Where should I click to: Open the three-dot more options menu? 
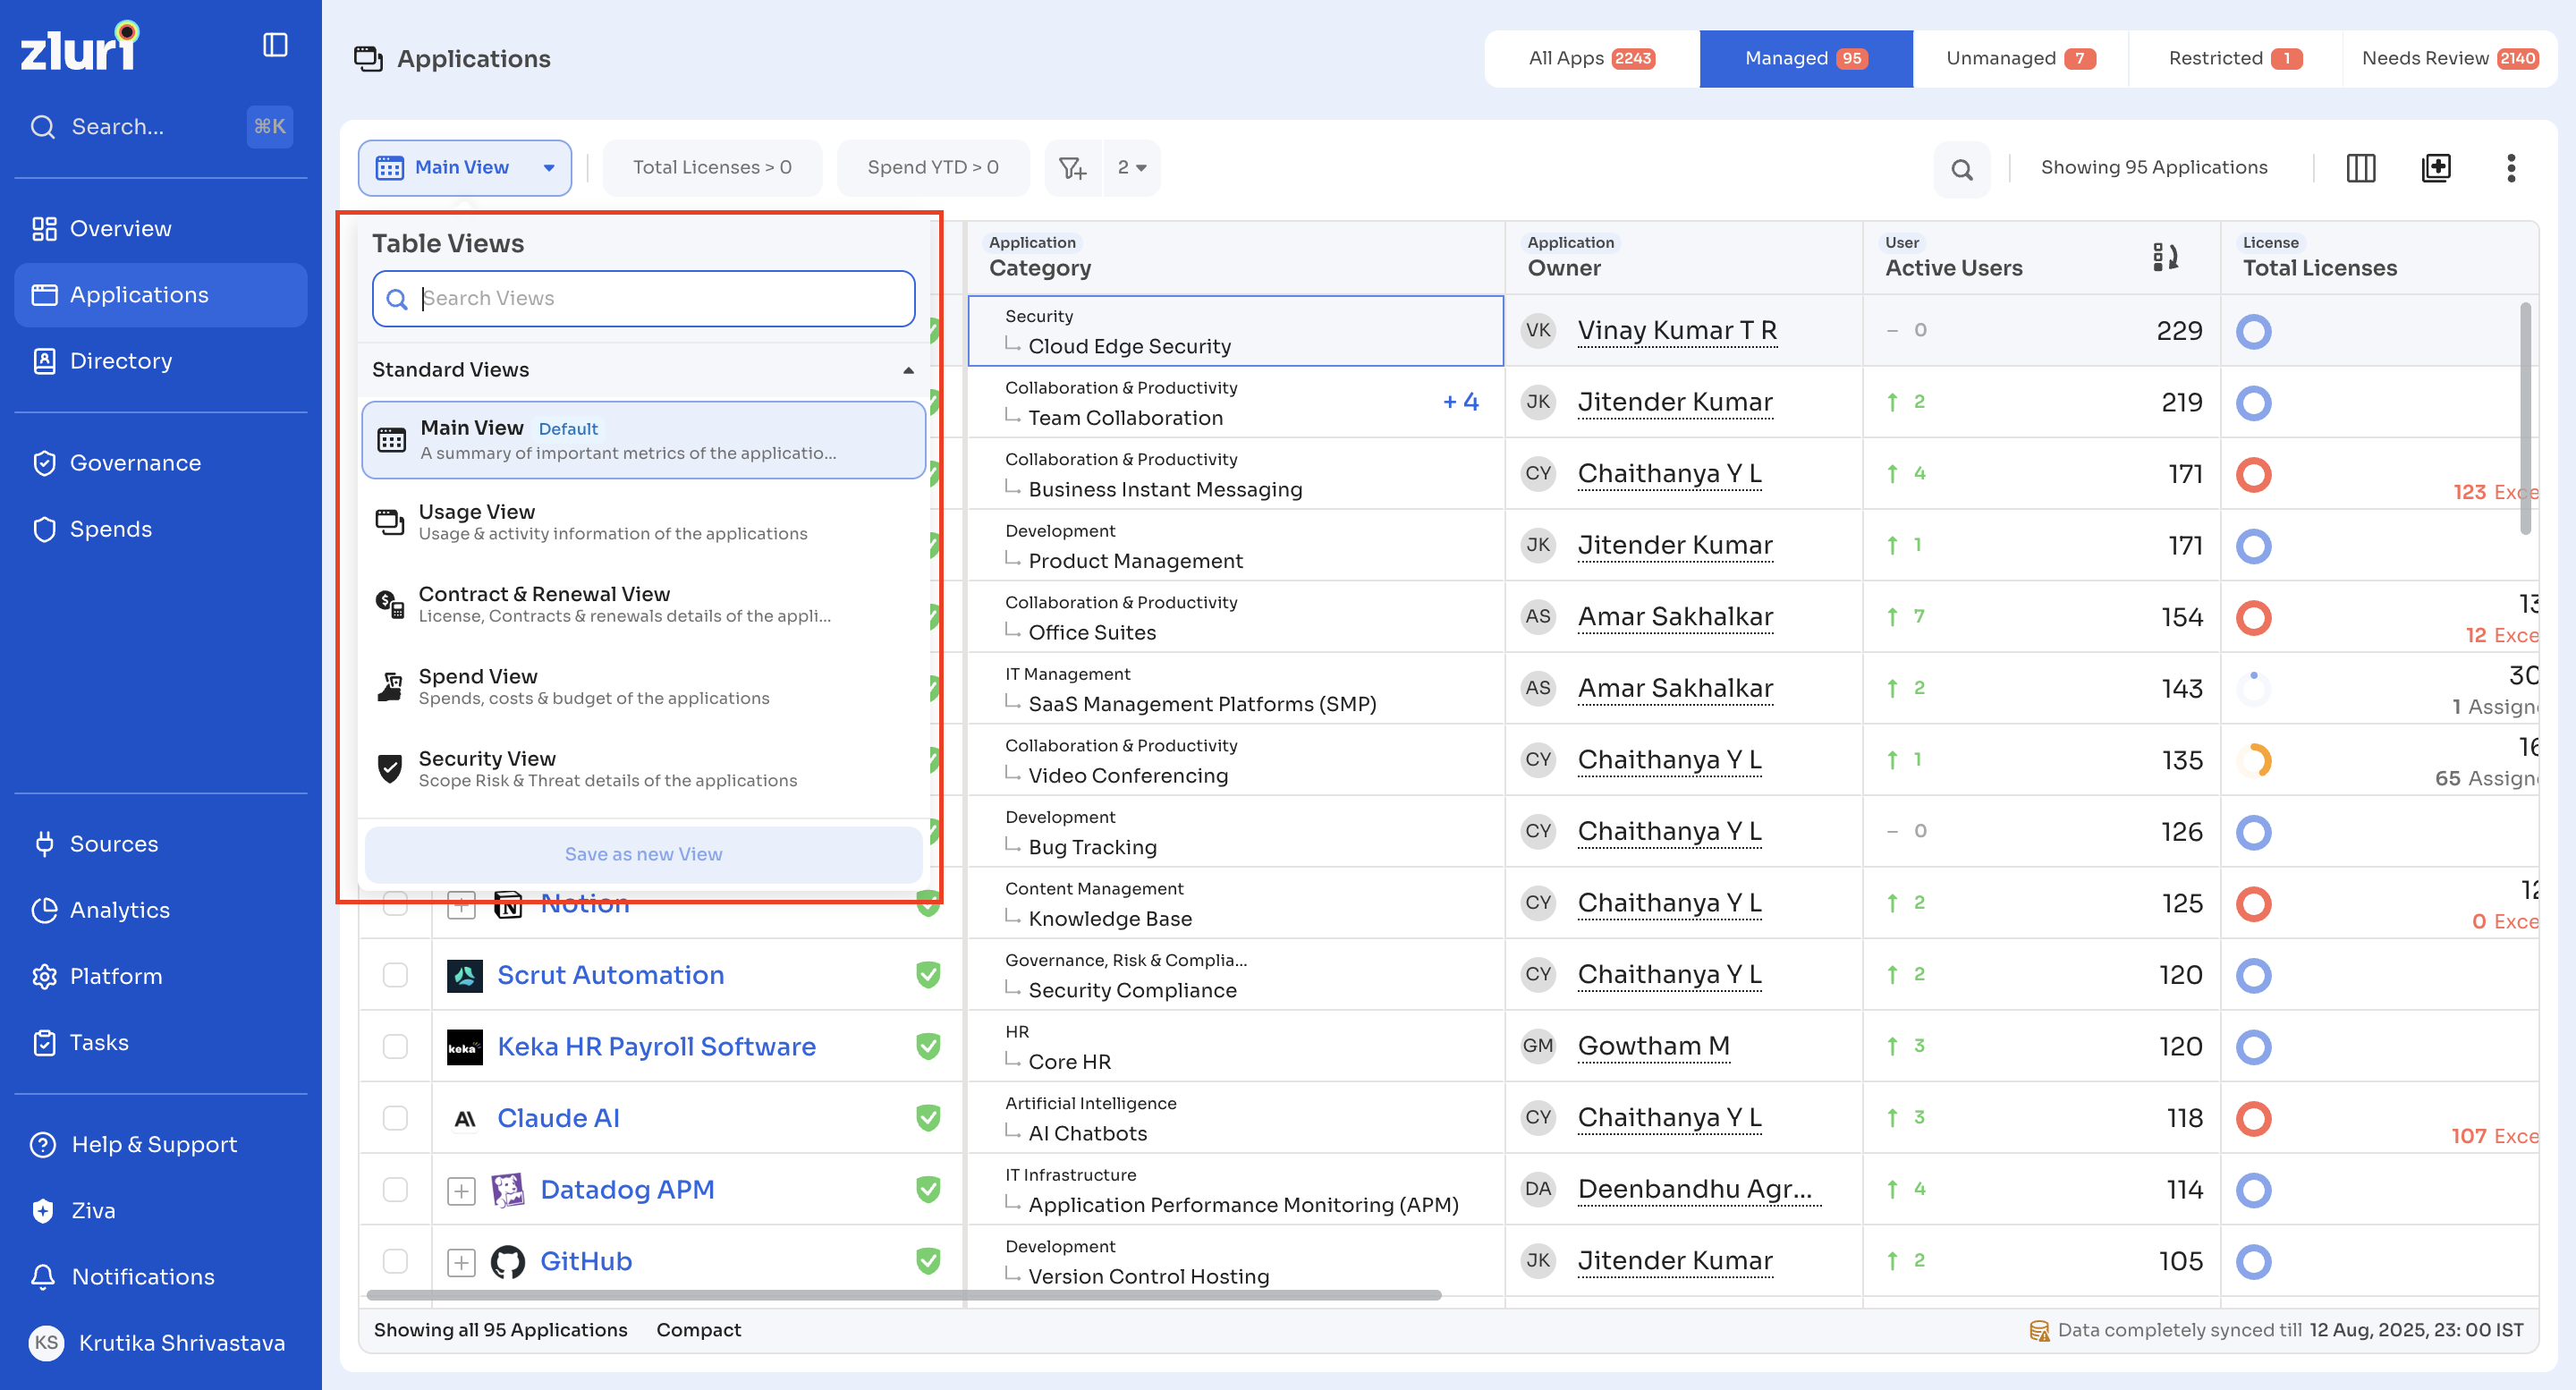[x=2511, y=168]
